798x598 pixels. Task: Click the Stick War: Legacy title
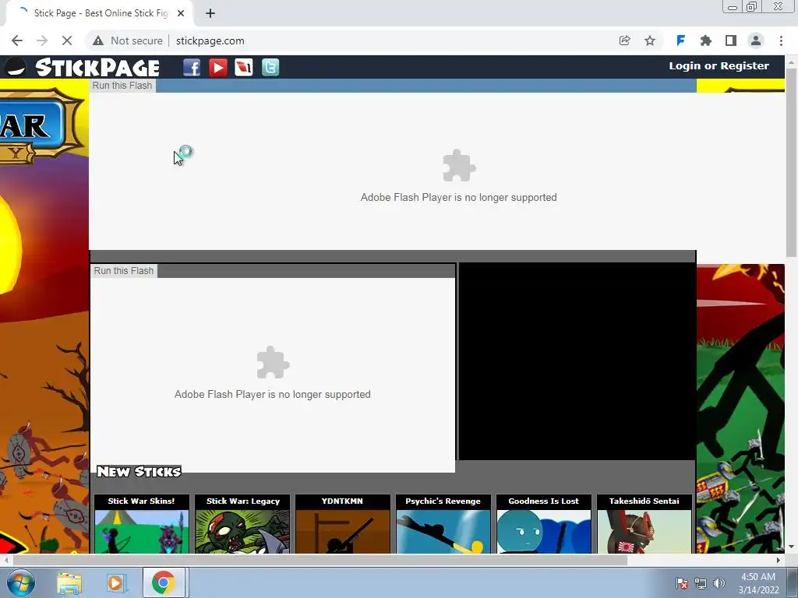243,501
